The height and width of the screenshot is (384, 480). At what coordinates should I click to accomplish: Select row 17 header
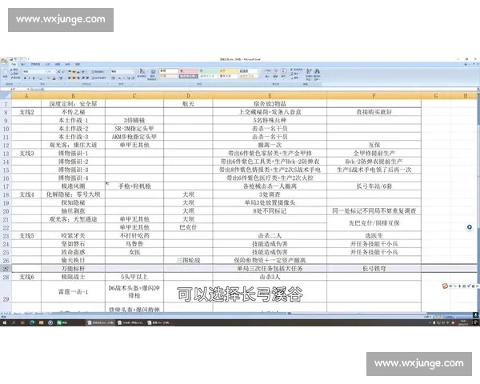[x=6, y=186]
